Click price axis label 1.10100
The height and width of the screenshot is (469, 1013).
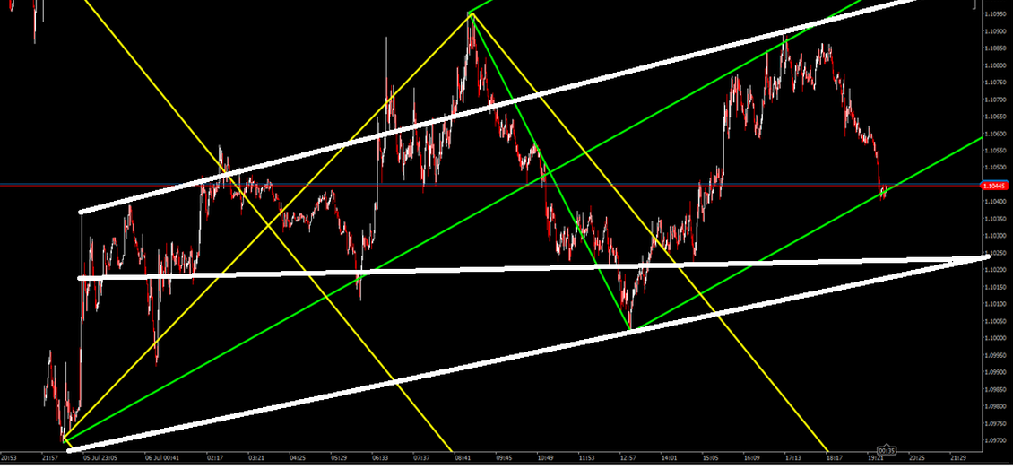click(x=995, y=304)
